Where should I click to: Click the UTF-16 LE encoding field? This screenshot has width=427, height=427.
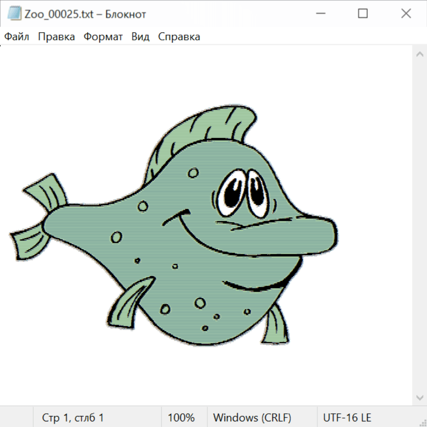click(347, 418)
